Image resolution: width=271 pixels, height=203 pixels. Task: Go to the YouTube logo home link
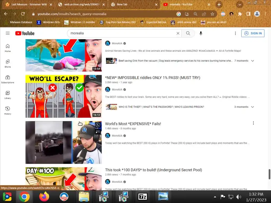[25, 33]
